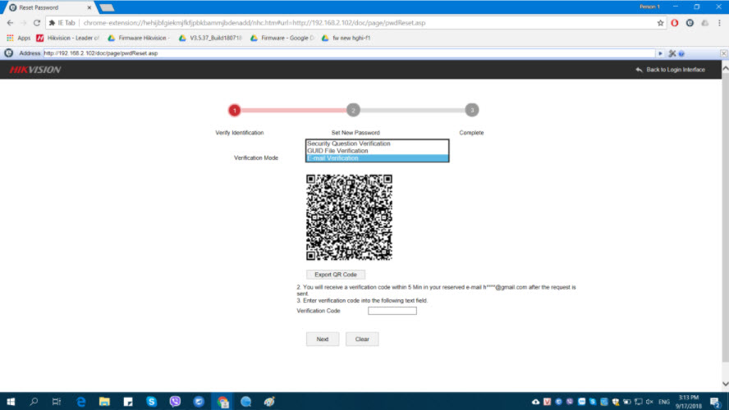Pick E-mail Verification in dropdown list
Viewport: 729px width, 410px height.
click(332, 158)
